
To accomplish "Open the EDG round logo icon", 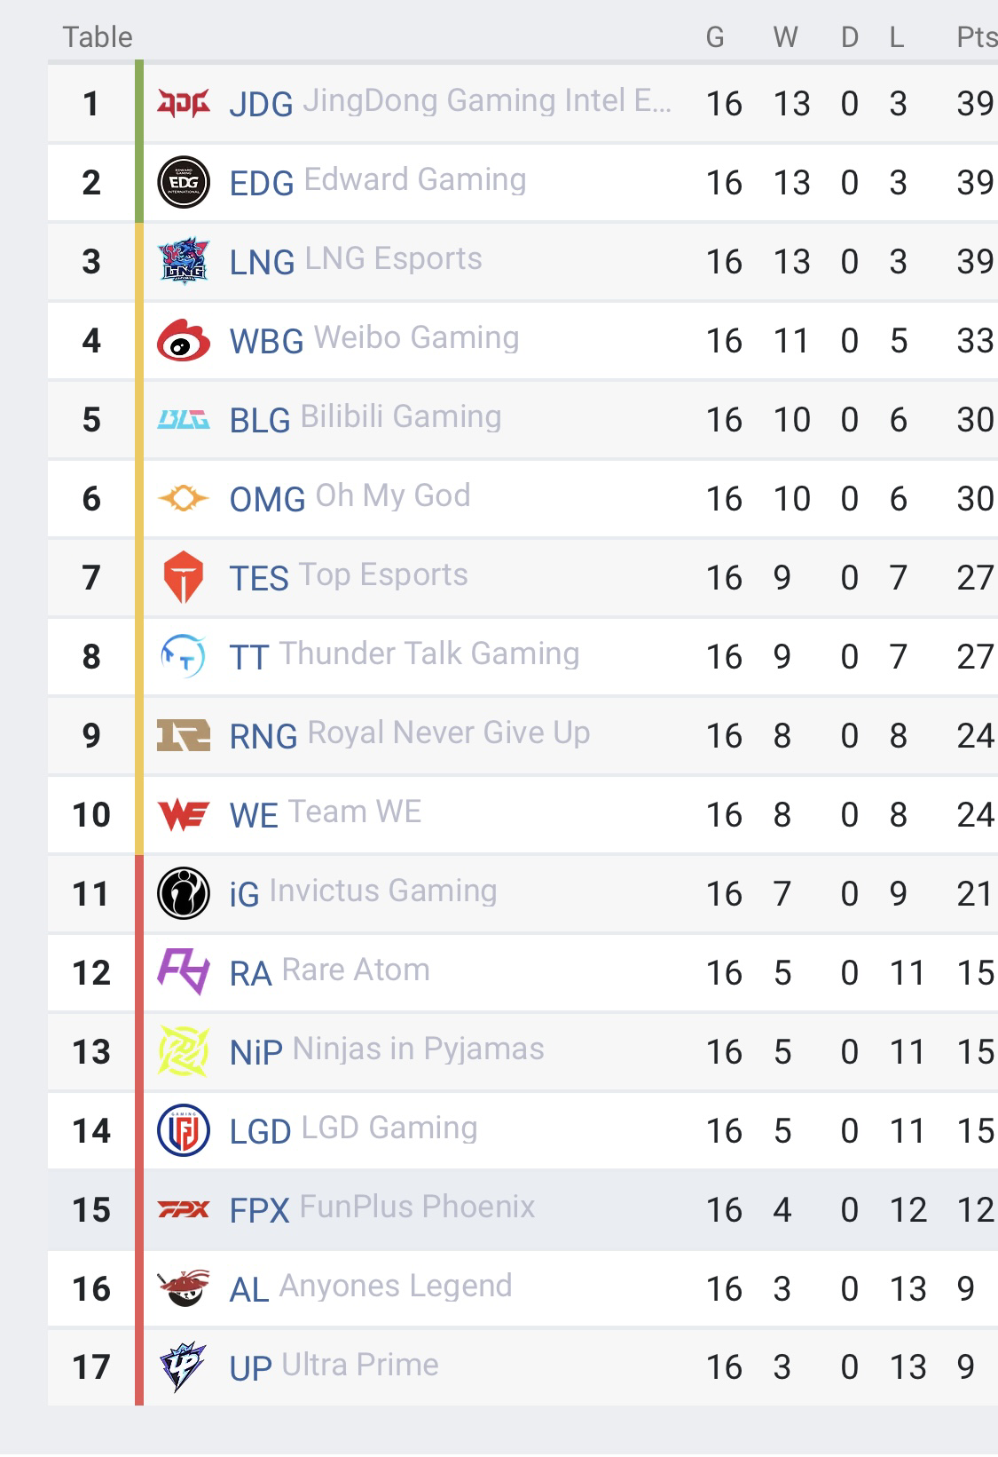I will (x=184, y=183).
